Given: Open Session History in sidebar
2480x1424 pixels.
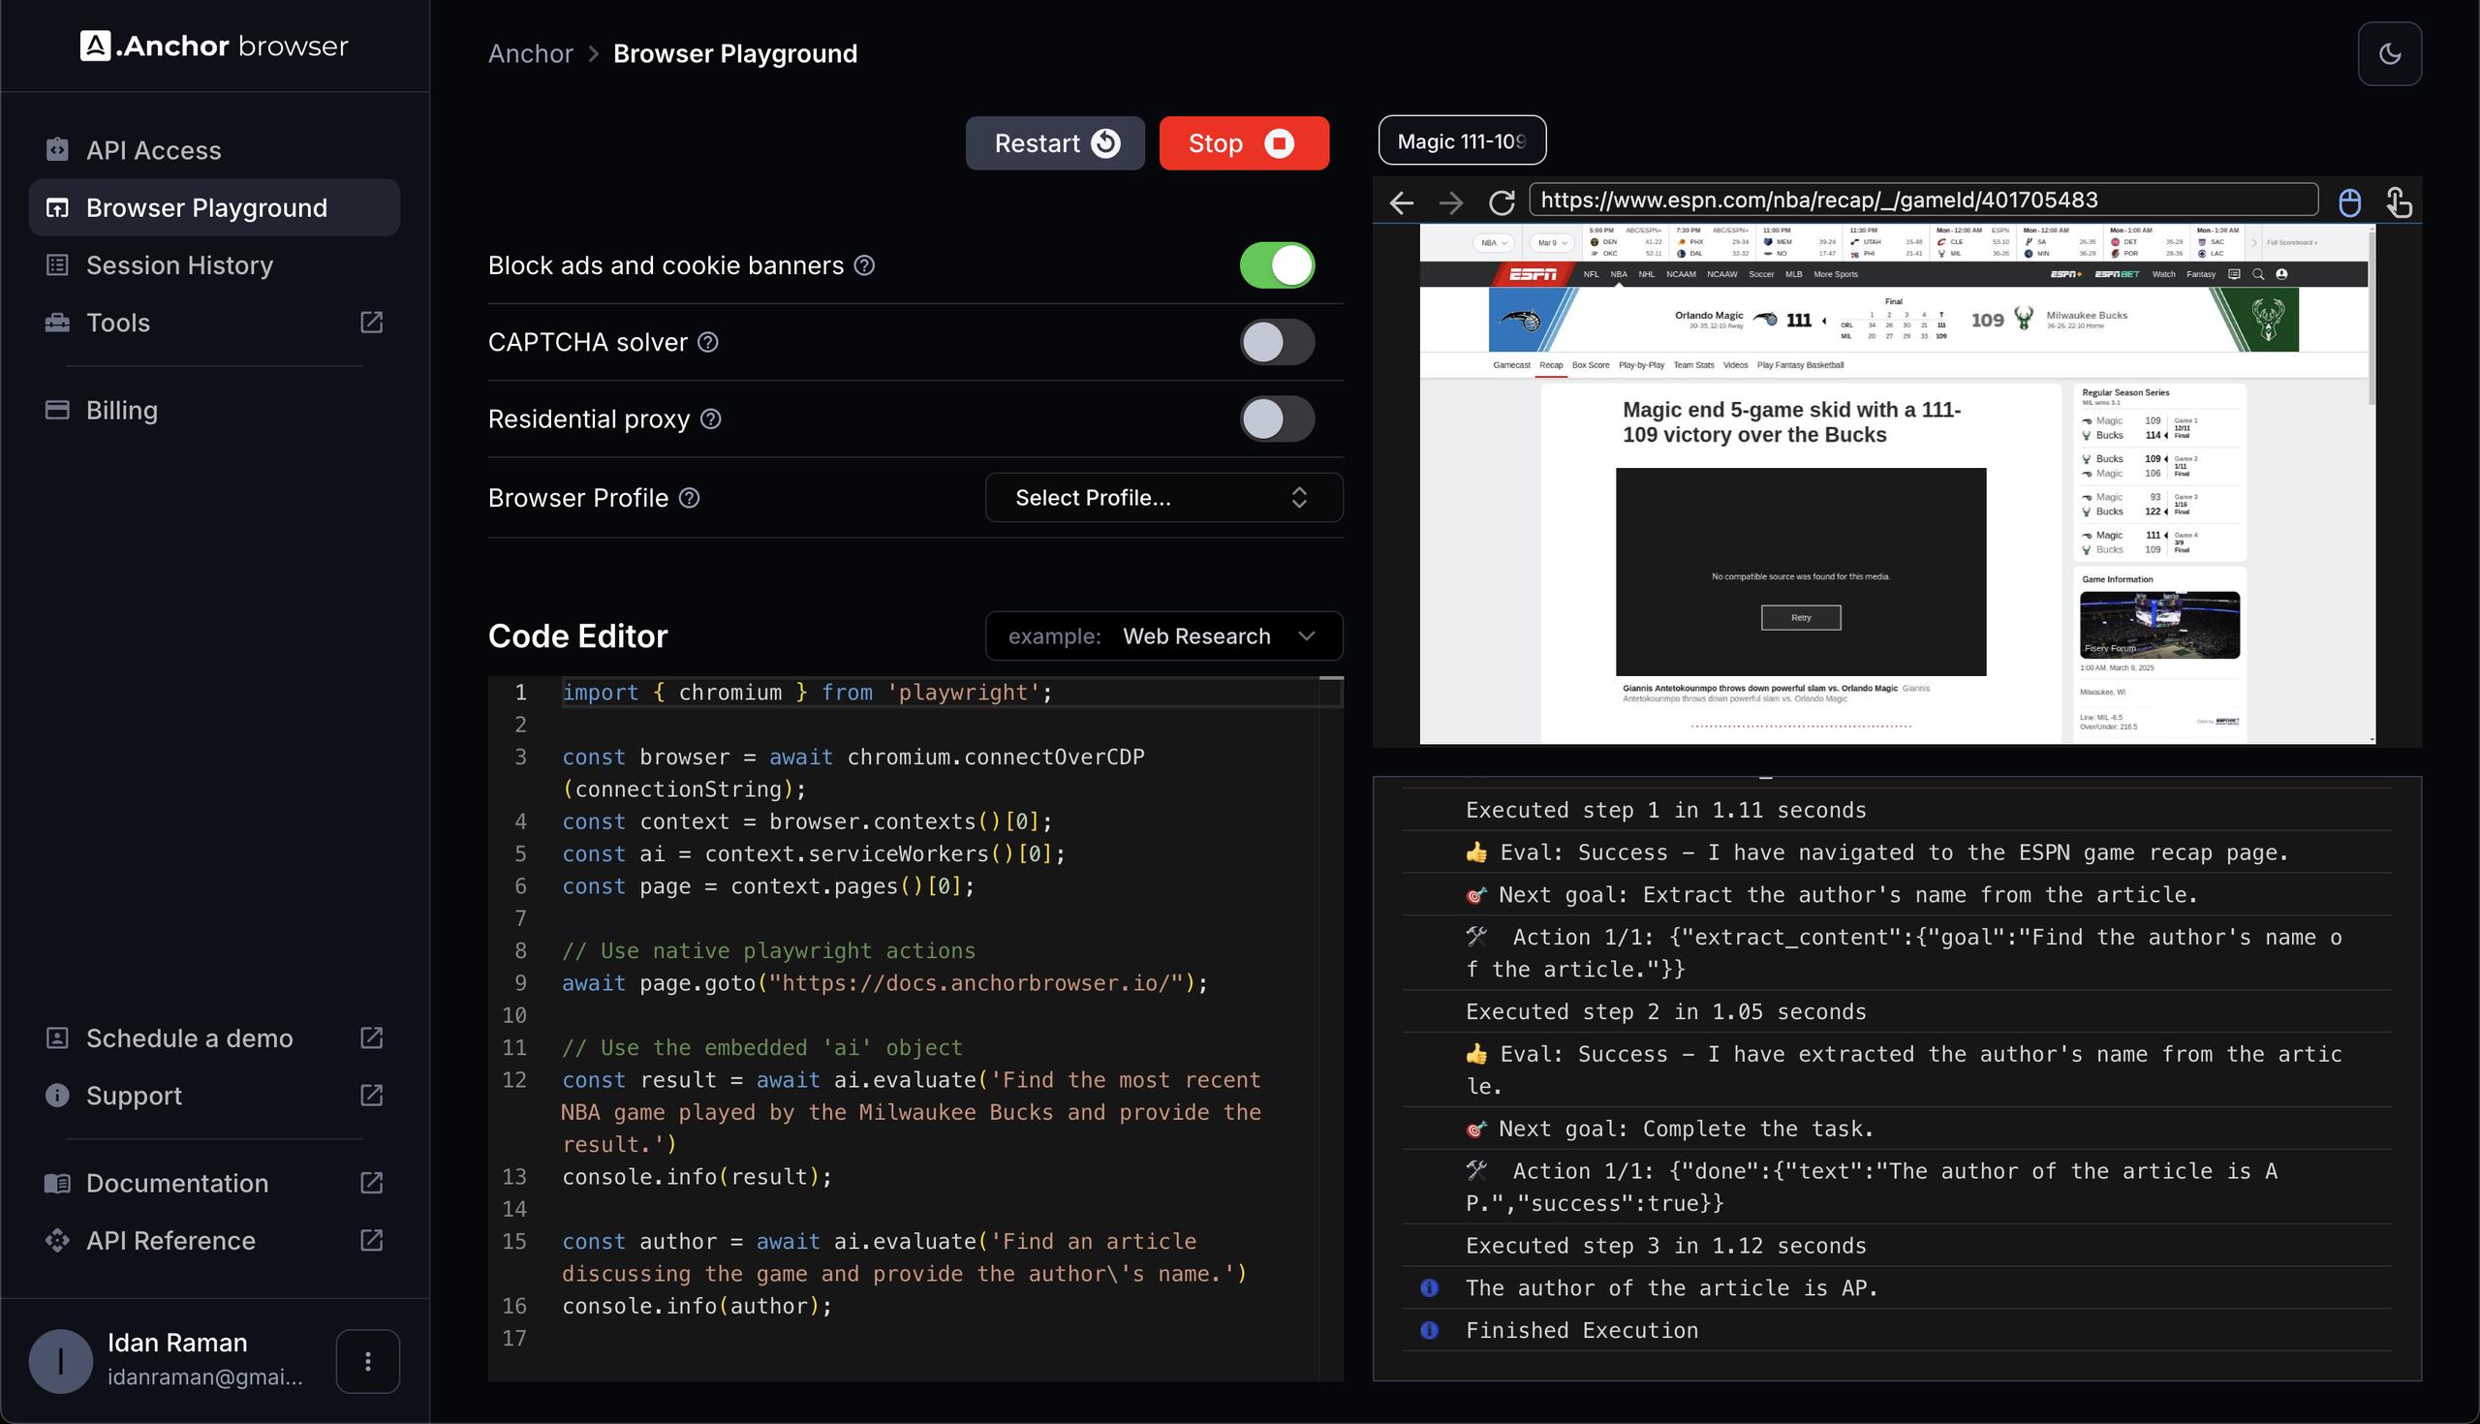Looking at the screenshot, I should tap(180, 265).
